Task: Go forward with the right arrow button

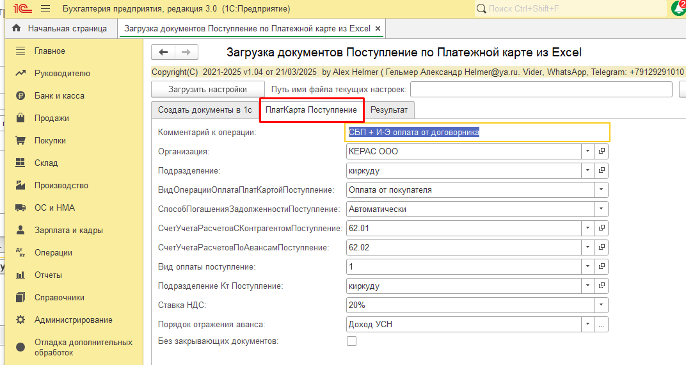Action: (186, 52)
